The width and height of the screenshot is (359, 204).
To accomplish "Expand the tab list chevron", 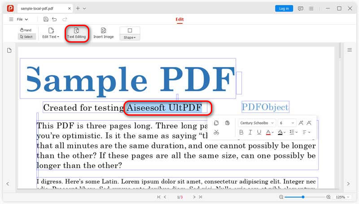I will (84, 9).
